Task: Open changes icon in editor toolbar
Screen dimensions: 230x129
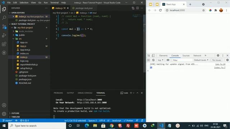Action: (x=133, y=8)
